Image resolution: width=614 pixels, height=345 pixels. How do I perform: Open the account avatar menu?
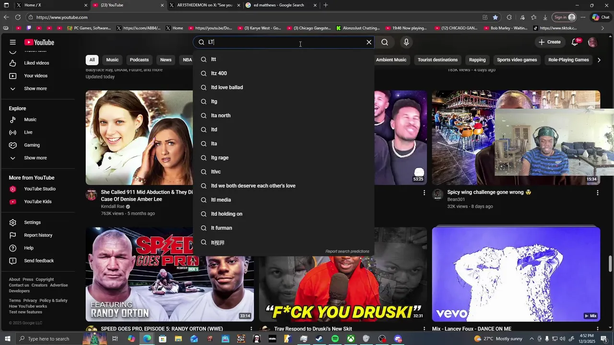(x=592, y=42)
